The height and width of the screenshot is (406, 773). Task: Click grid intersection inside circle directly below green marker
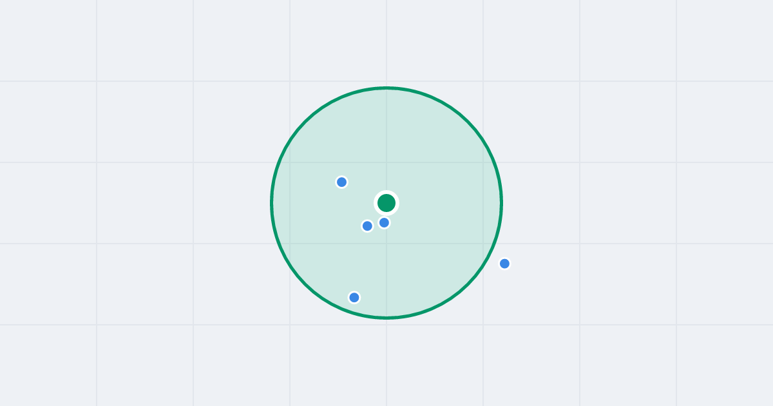(386, 244)
